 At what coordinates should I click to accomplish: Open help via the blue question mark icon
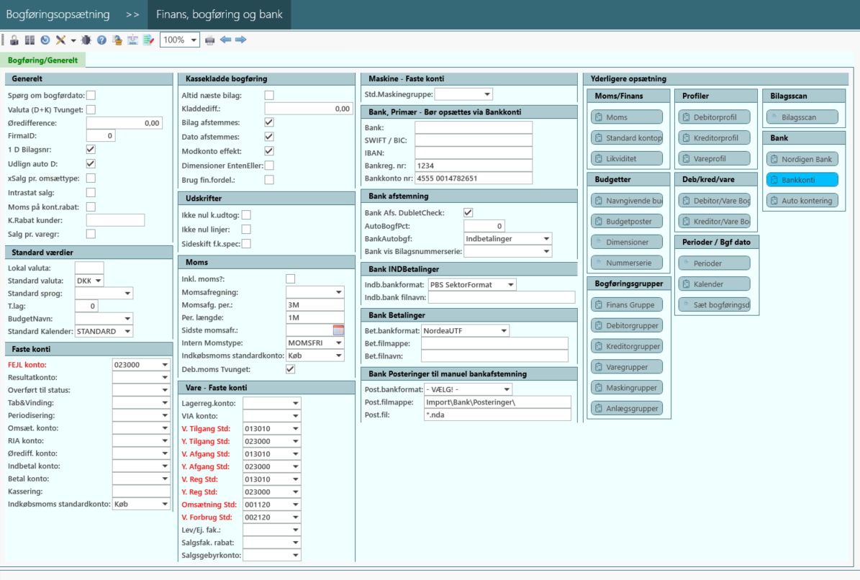101,40
